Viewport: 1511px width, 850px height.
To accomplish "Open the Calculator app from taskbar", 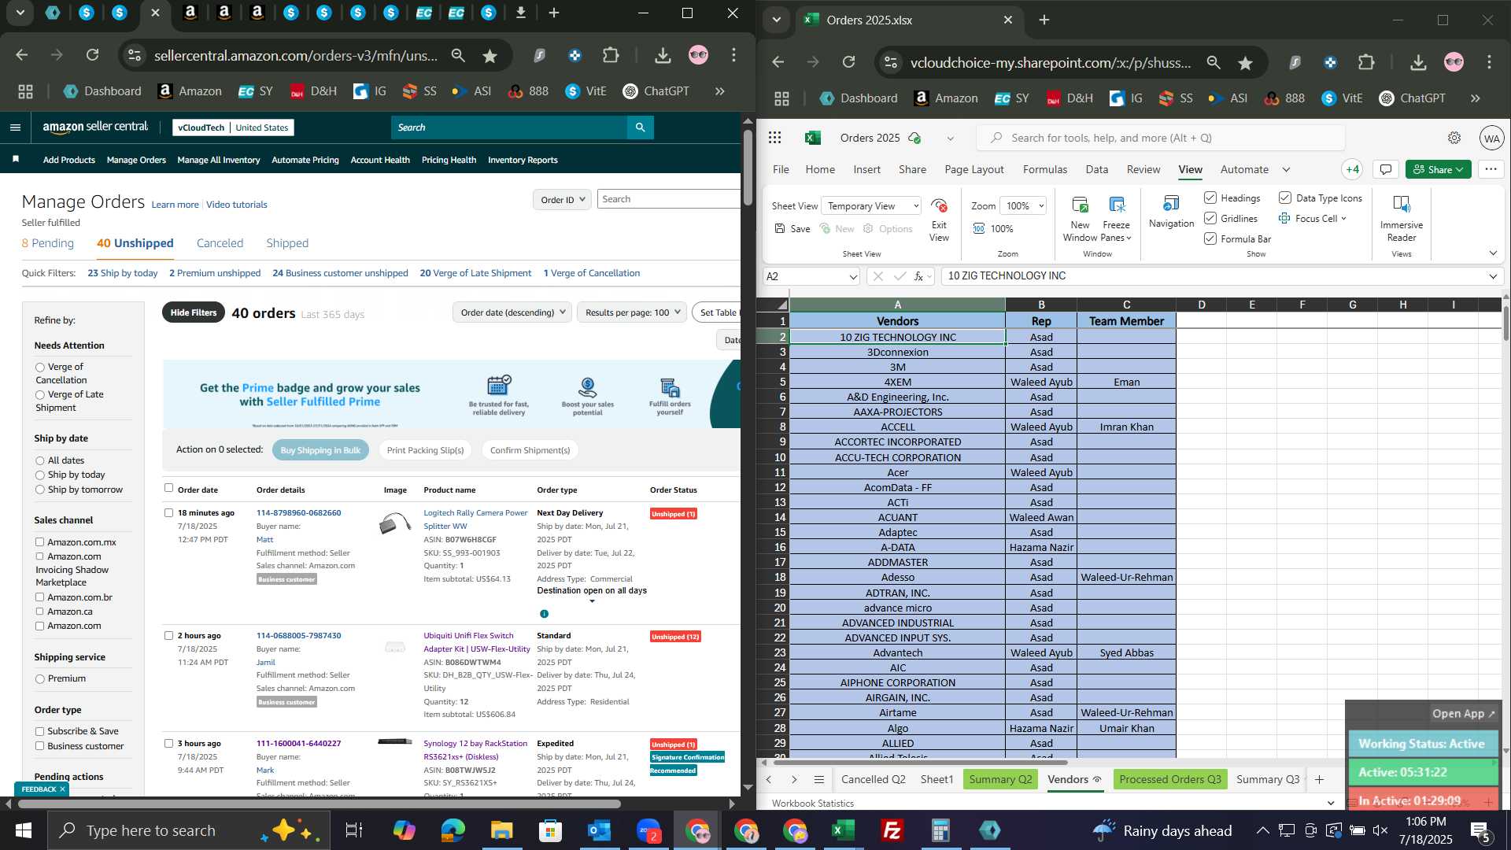I will tap(940, 830).
